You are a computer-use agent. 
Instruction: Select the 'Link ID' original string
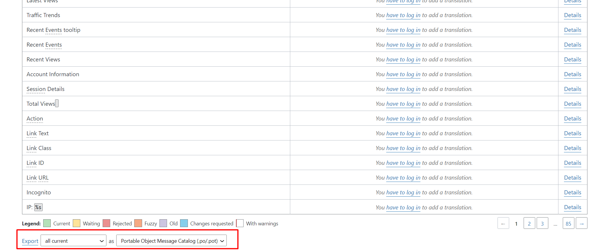pyautogui.click(x=35, y=163)
